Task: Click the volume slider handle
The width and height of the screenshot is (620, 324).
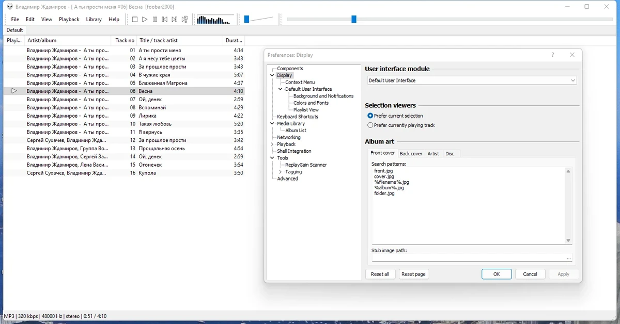Action: point(246,19)
